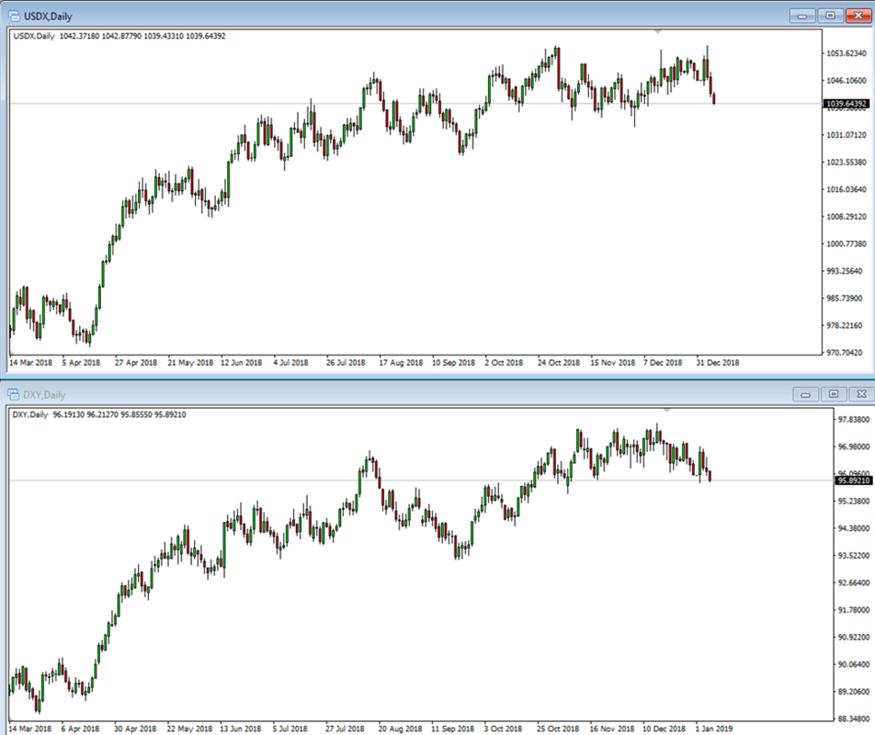Click the chart shift marker in DXY chart
This screenshot has height=735, width=875.
click(x=667, y=411)
